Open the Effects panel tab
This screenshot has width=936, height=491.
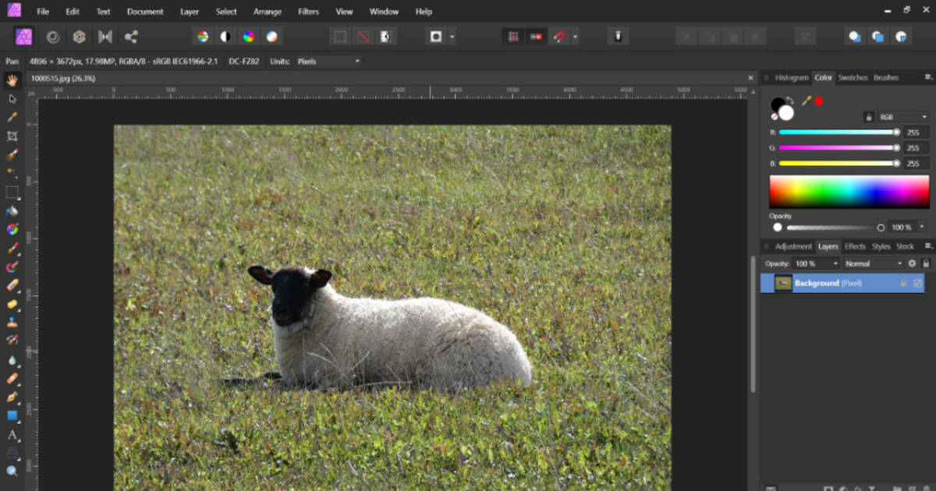855,246
